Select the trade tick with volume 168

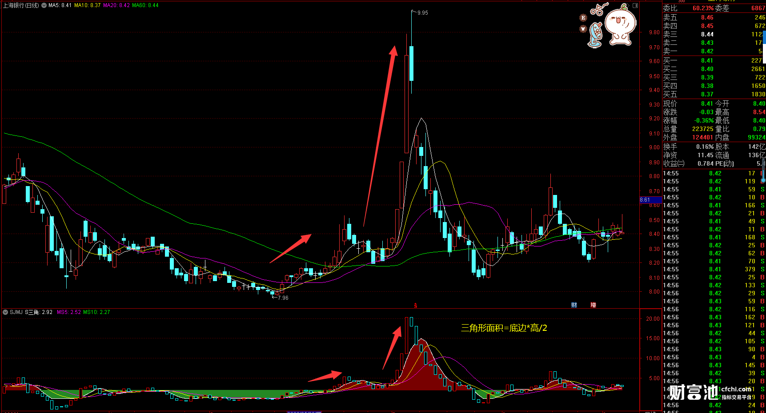(714, 238)
